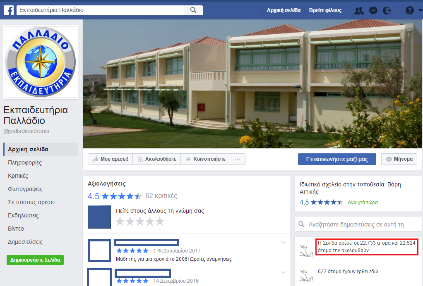Screen dimensions: 423x286
Task: Click the Ανοιχτά τώρα status
Action: point(363,203)
